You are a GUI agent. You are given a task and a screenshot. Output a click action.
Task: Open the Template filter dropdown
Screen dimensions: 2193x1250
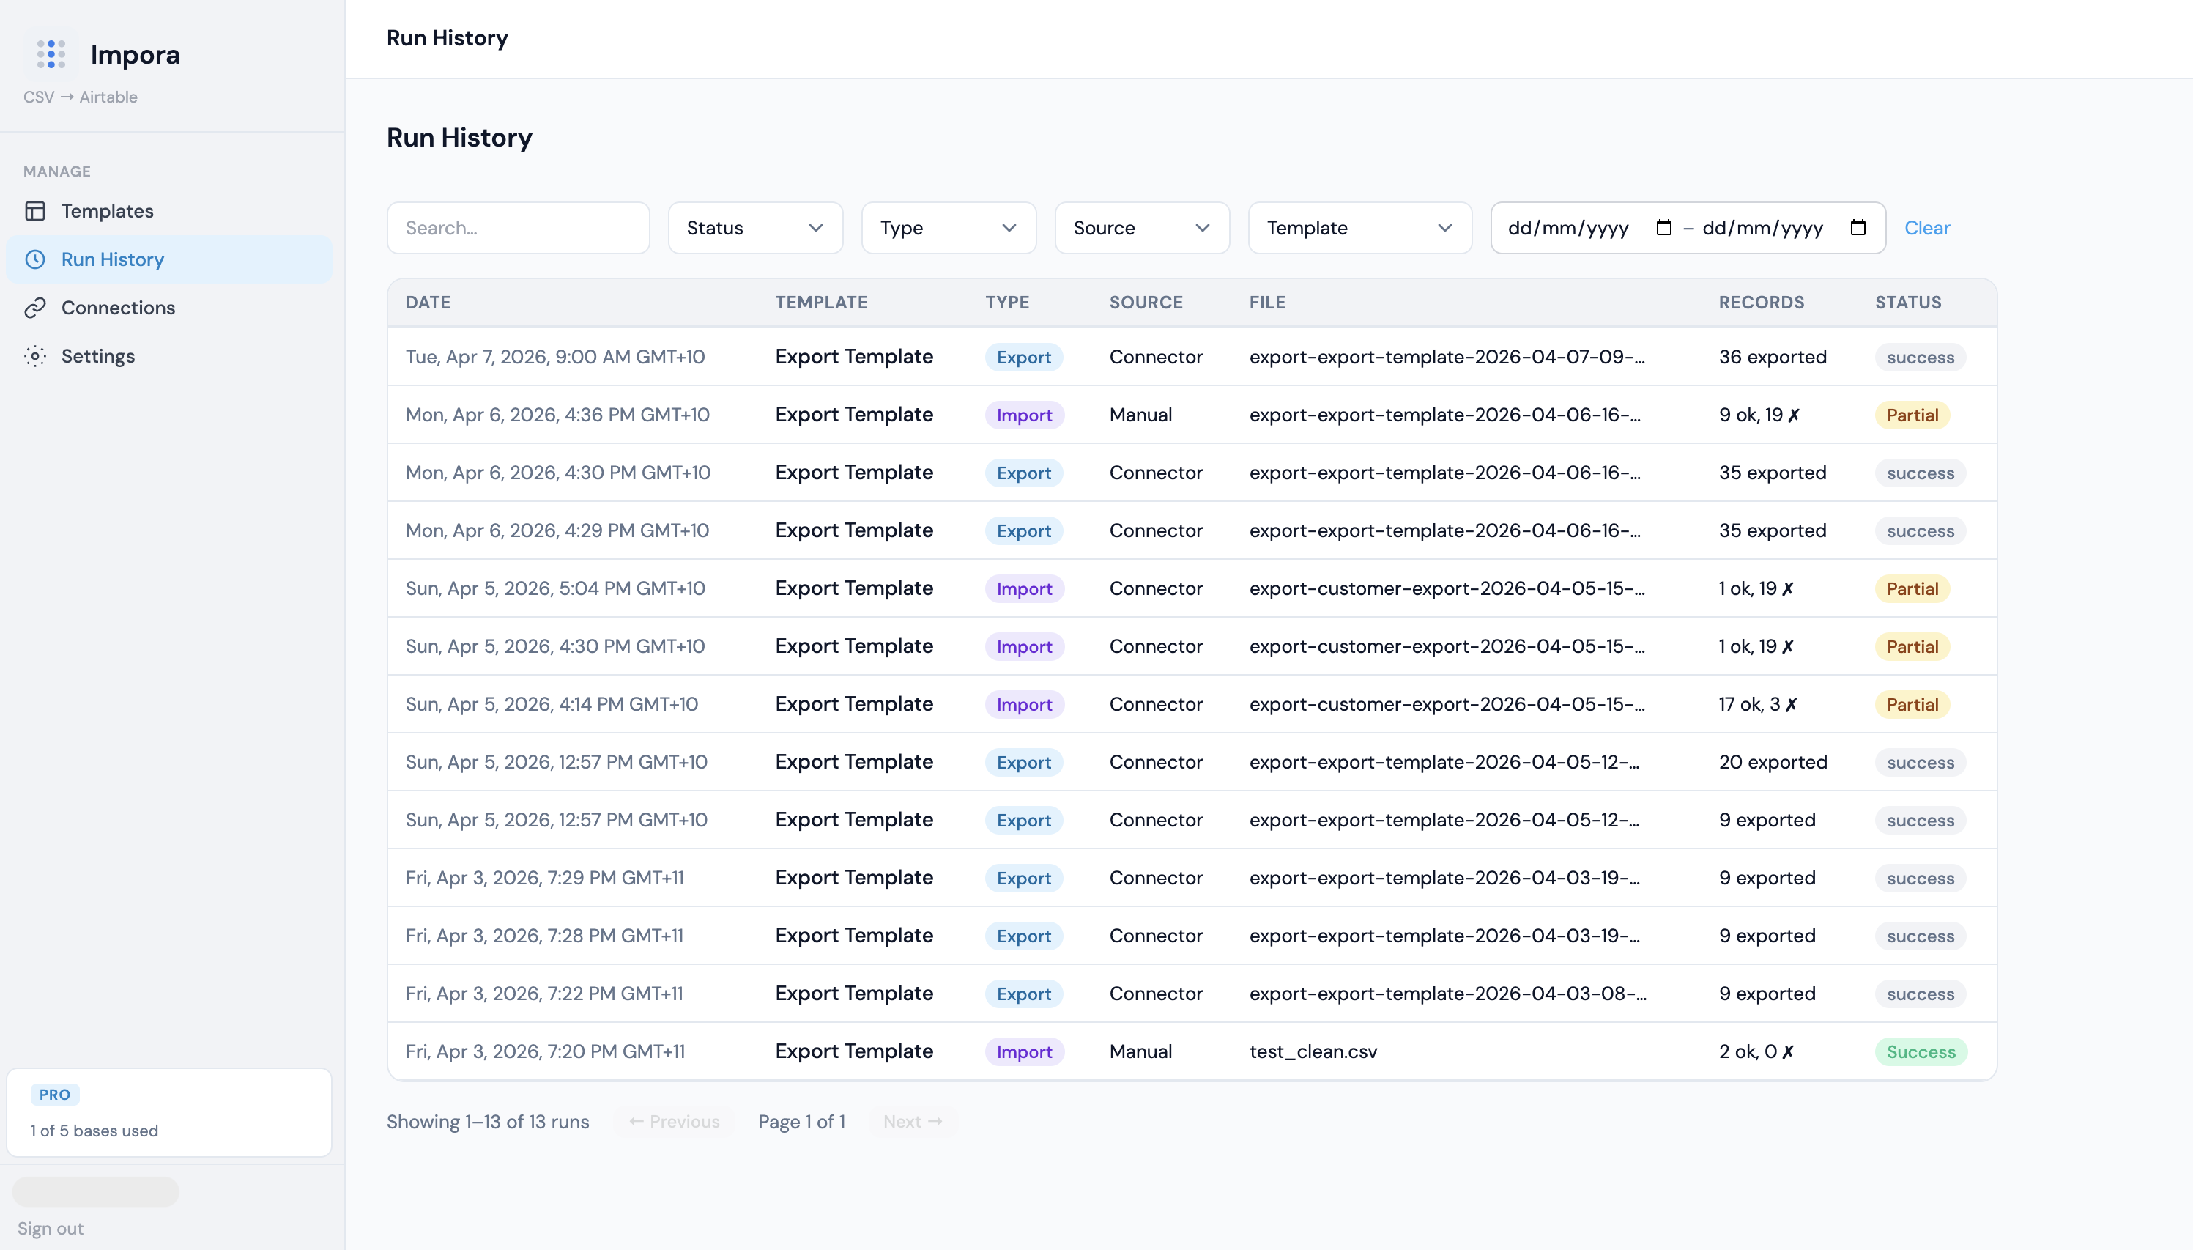(1360, 228)
